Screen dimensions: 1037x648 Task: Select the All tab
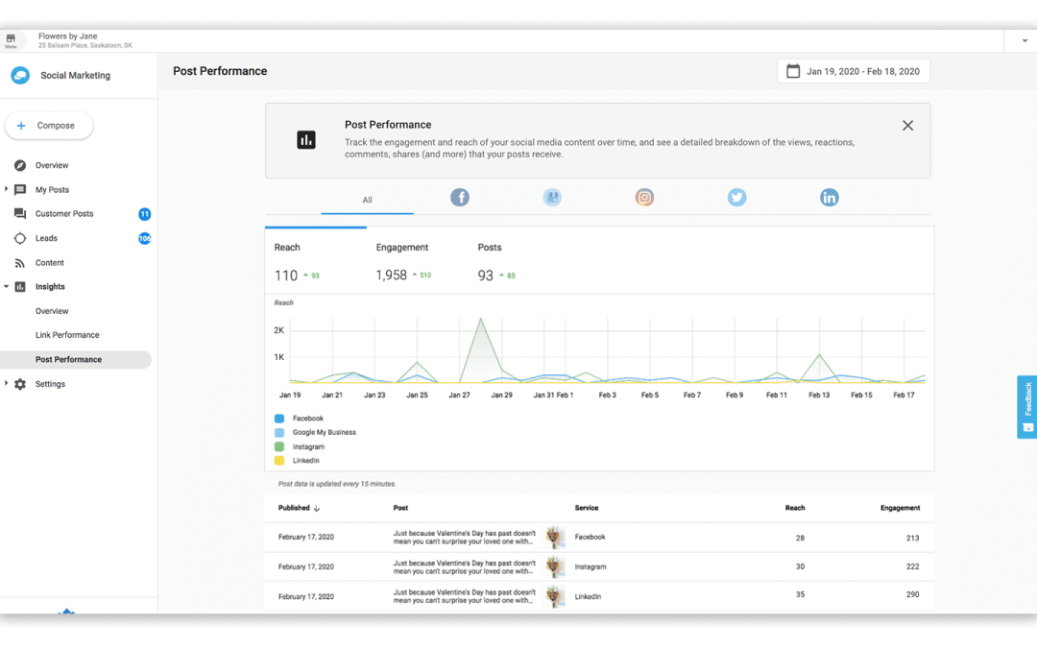(367, 200)
